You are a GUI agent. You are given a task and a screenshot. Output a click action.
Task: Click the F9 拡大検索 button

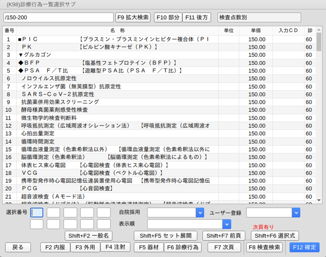tap(133, 17)
